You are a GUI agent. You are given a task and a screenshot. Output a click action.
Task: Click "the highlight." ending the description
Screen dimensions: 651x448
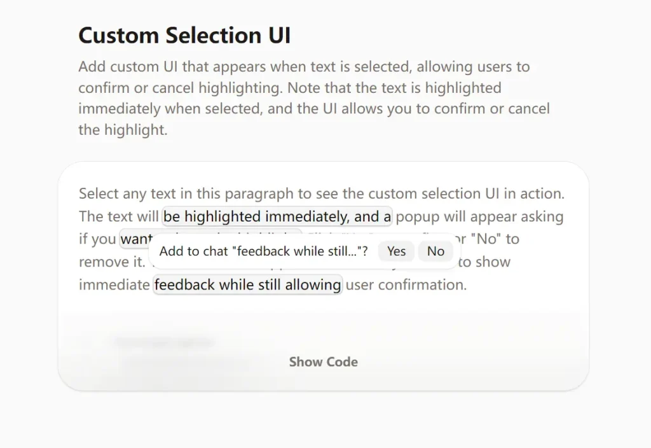point(123,130)
